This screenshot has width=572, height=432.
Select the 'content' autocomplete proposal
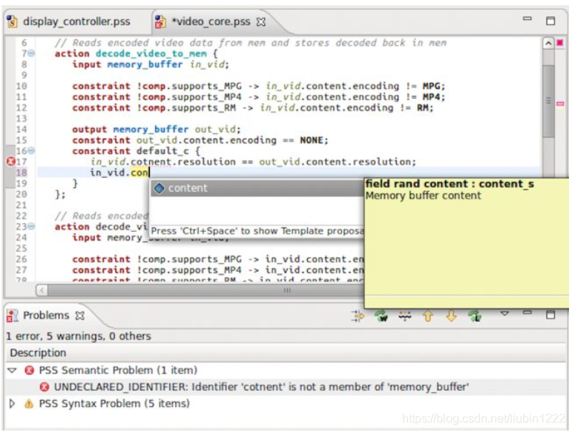point(257,188)
